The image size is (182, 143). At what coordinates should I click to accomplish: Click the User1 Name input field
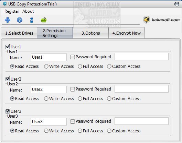click(x=49, y=57)
